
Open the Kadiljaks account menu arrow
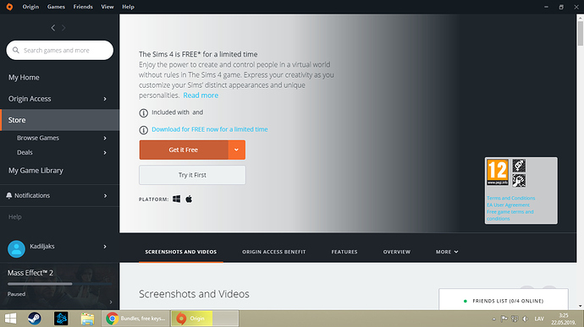pos(105,246)
